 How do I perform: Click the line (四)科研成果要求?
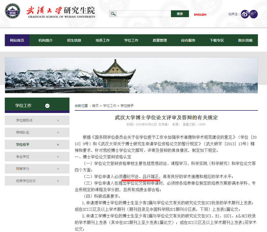[102, 196]
